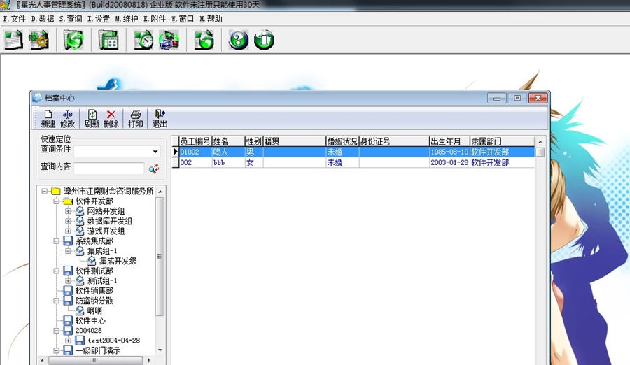Click the 出生年月 column header

(x=449, y=141)
